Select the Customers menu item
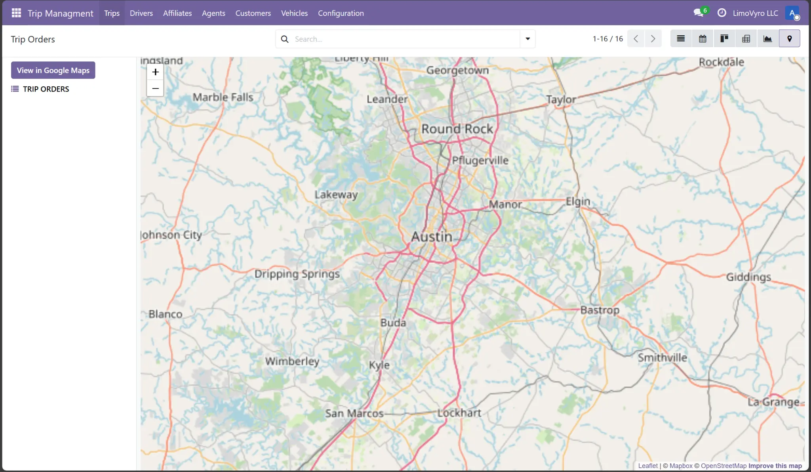811x472 pixels. pos(253,13)
